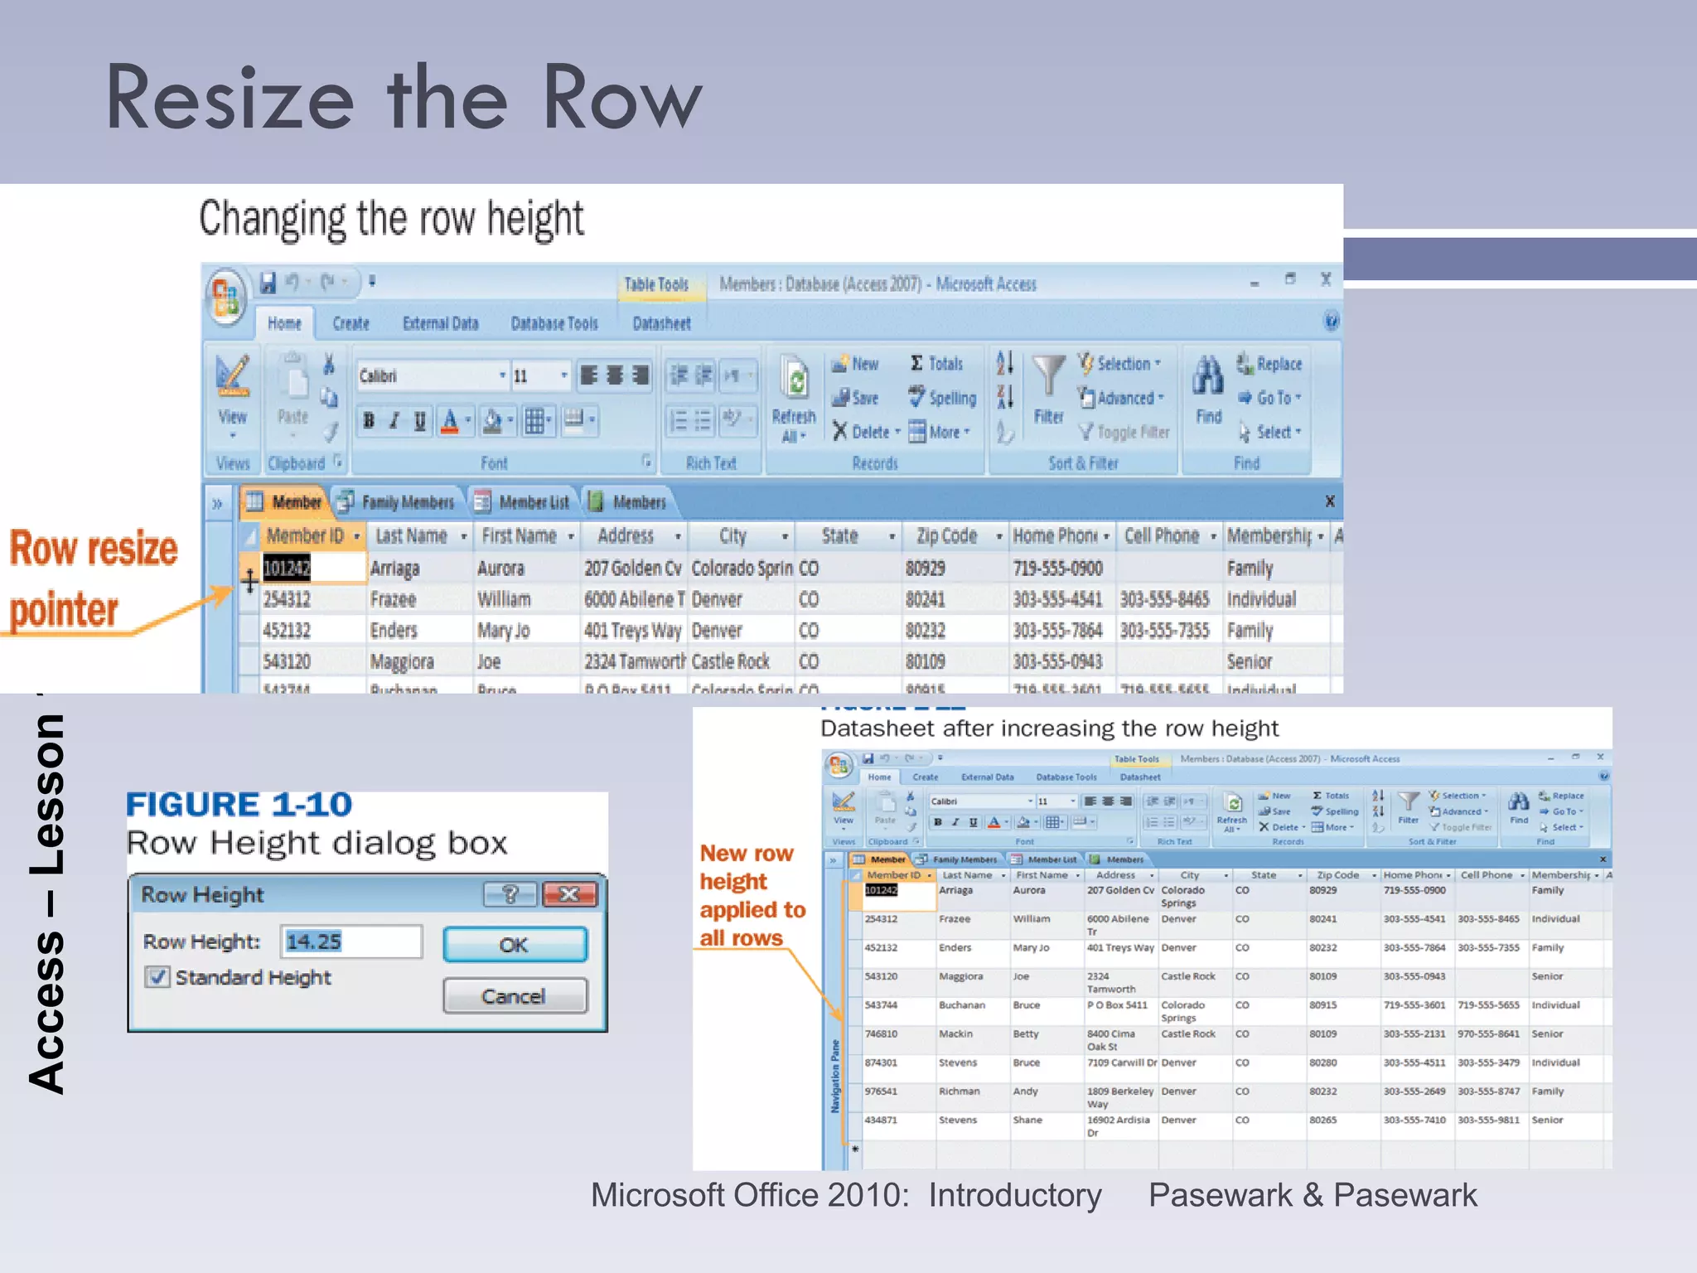Click Save record in the large ribbon's Records group
The width and height of the screenshot is (1697, 1273).
click(x=855, y=398)
